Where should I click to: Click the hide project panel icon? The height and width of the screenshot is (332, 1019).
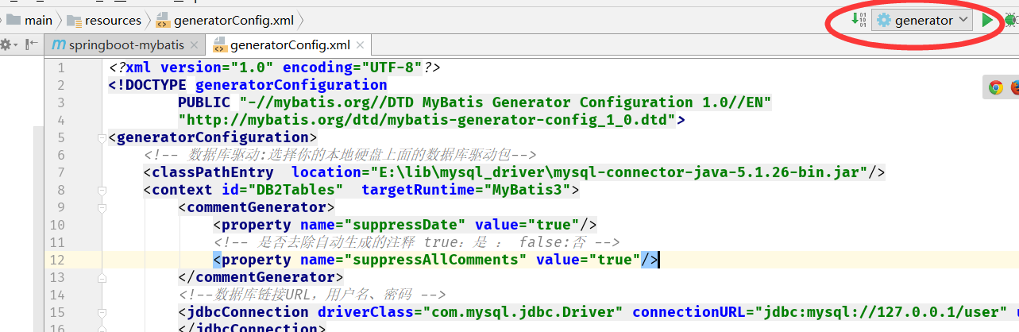[30, 45]
